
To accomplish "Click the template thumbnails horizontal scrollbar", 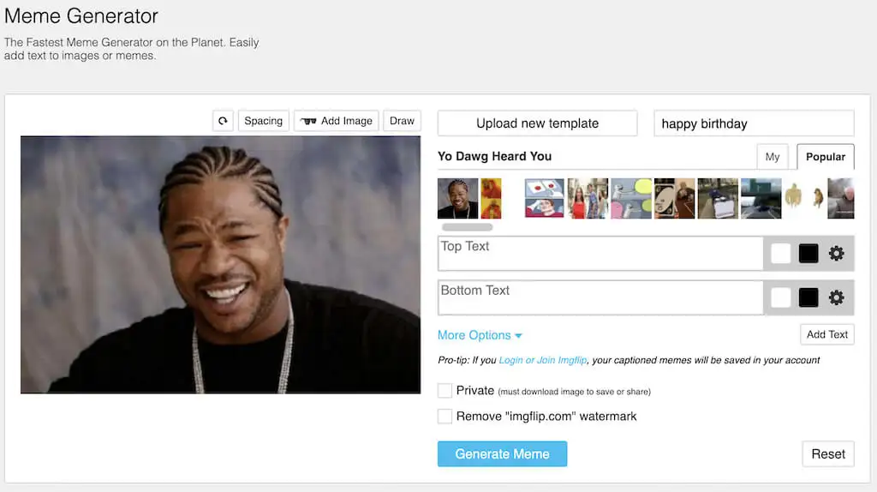I will coord(467,227).
